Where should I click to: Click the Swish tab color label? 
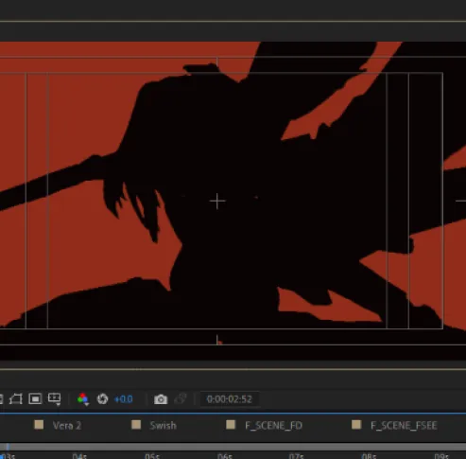(136, 425)
